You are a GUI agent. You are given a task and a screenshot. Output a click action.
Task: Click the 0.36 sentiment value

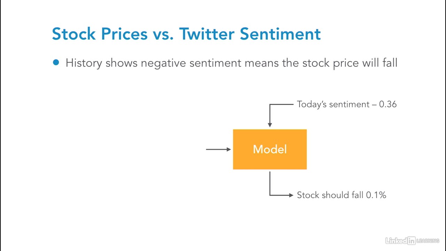387,104
